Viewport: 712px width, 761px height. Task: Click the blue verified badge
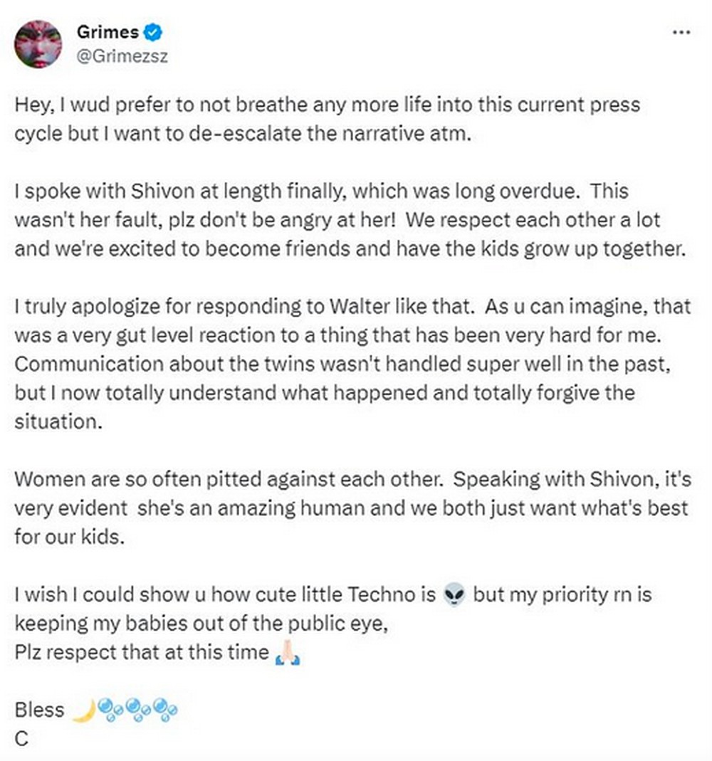[x=153, y=32]
